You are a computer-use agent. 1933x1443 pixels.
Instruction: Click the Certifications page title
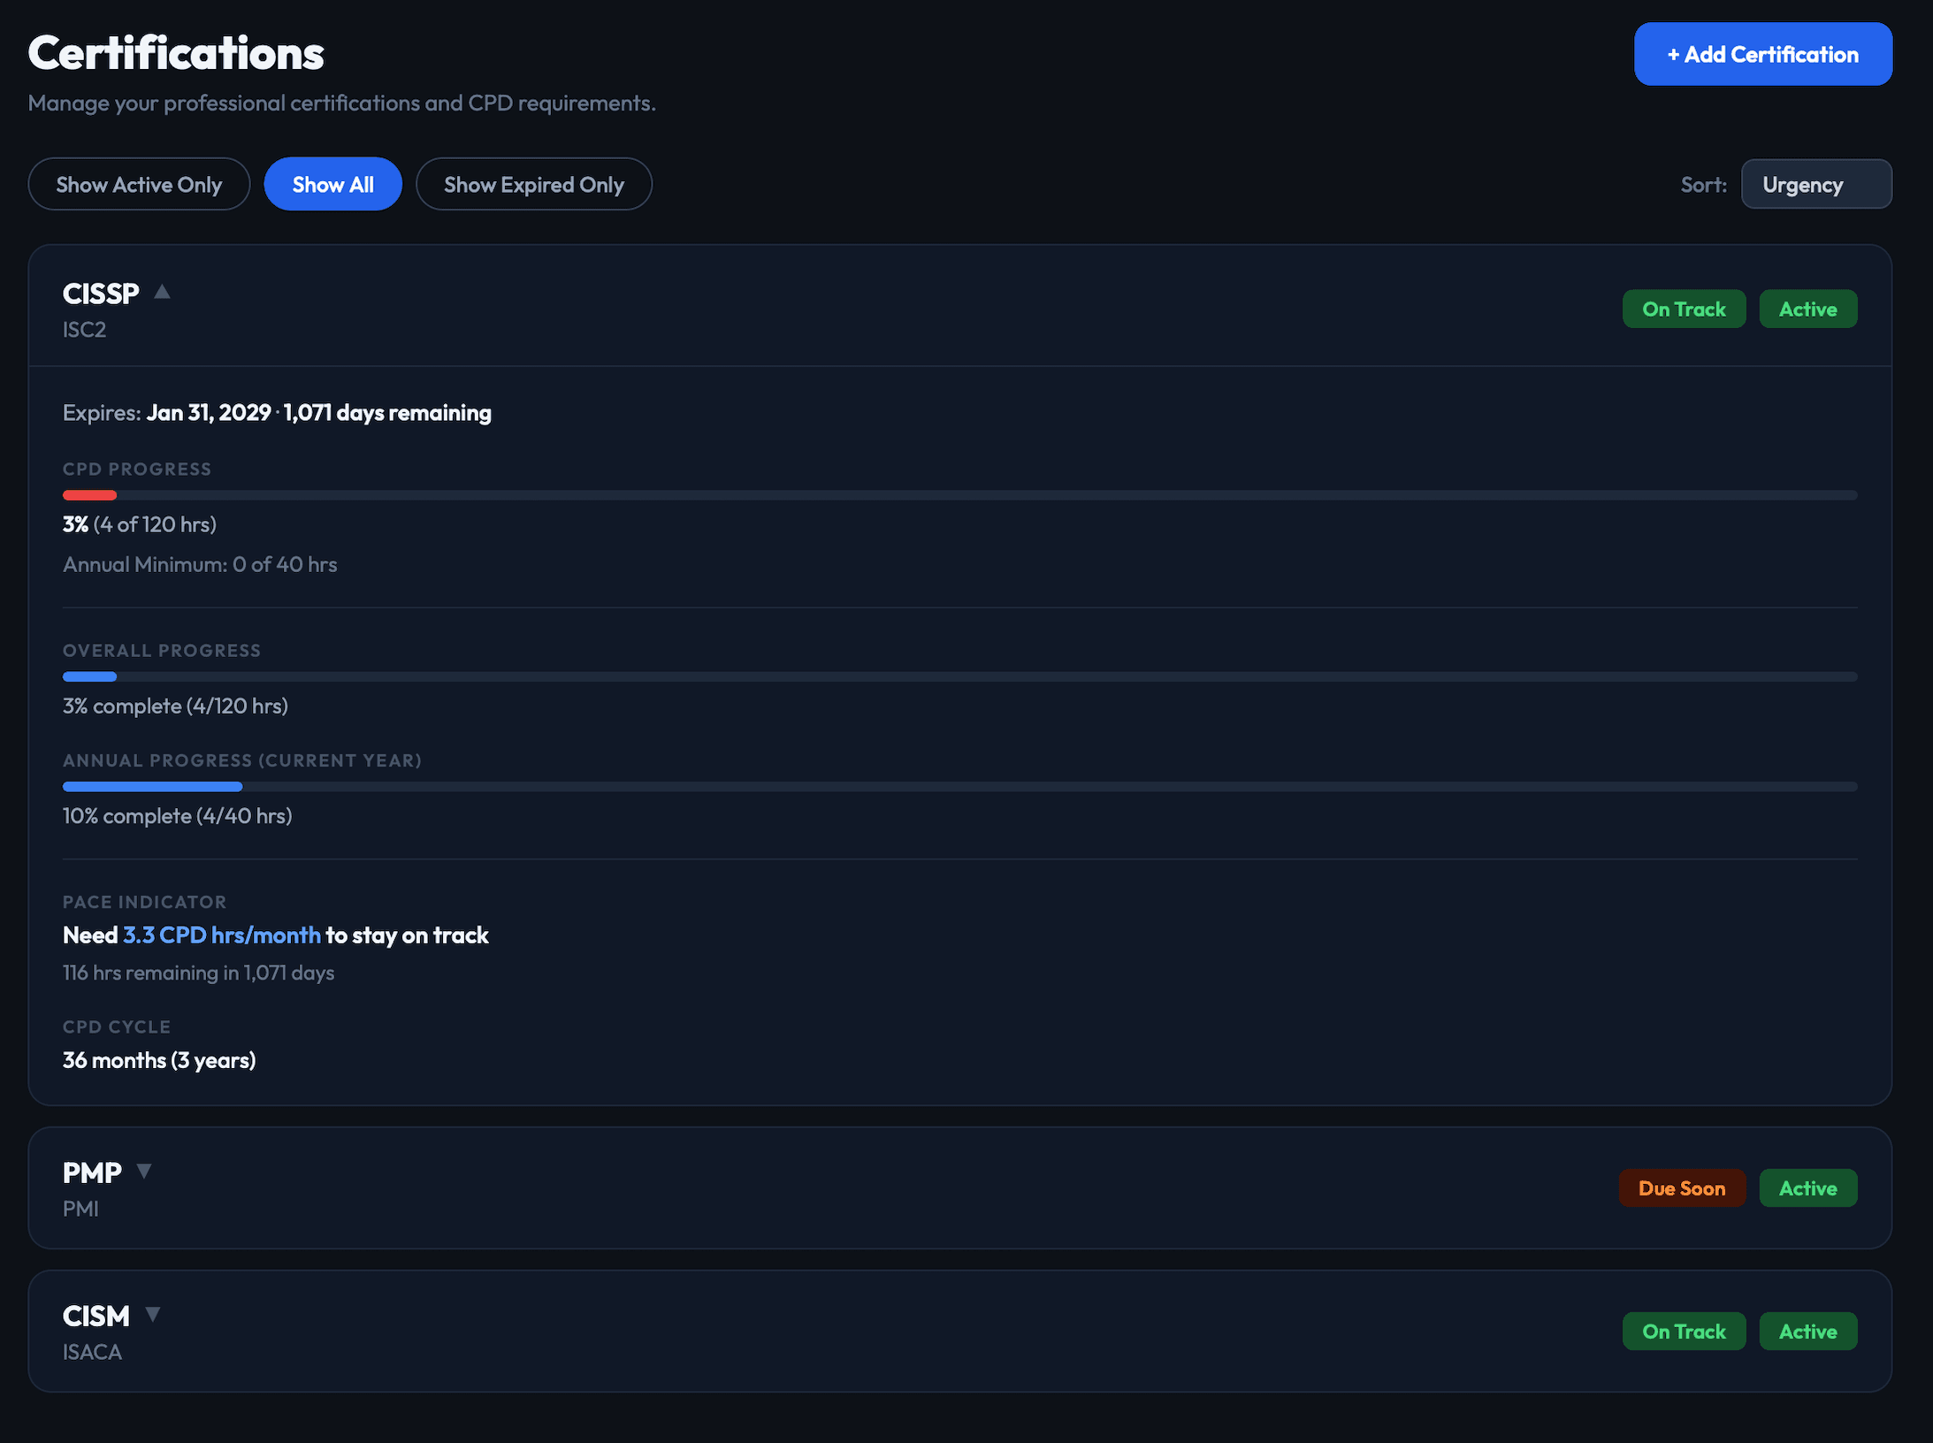tap(176, 53)
